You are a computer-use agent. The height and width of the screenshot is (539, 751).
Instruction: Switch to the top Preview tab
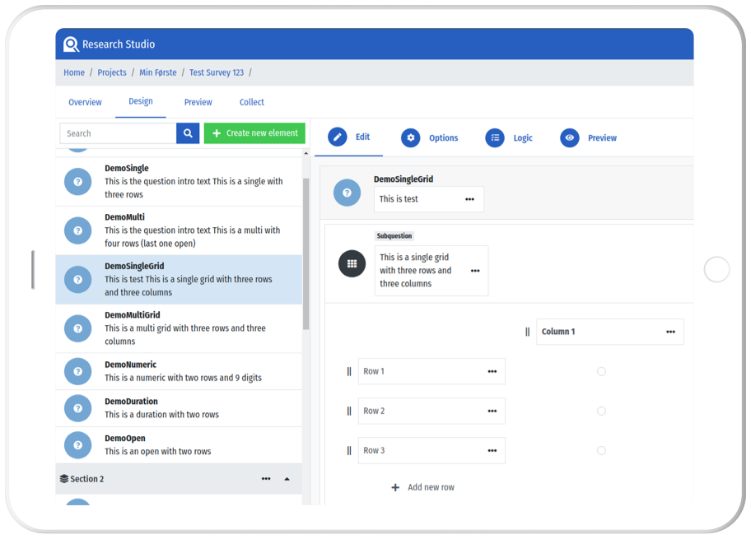pyautogui.click(x=198, y=102)
